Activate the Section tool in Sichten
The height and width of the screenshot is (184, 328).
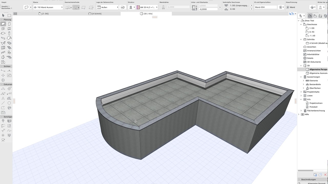pyautogui.click(x=3, y=71)
